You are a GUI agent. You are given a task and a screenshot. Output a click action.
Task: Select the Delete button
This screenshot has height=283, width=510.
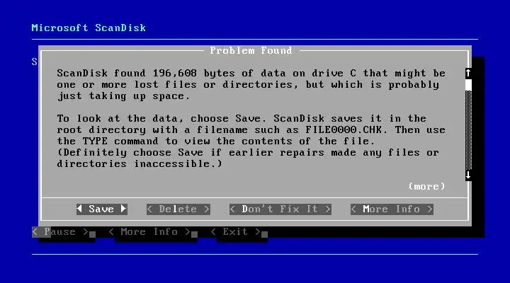click(178, 209)
